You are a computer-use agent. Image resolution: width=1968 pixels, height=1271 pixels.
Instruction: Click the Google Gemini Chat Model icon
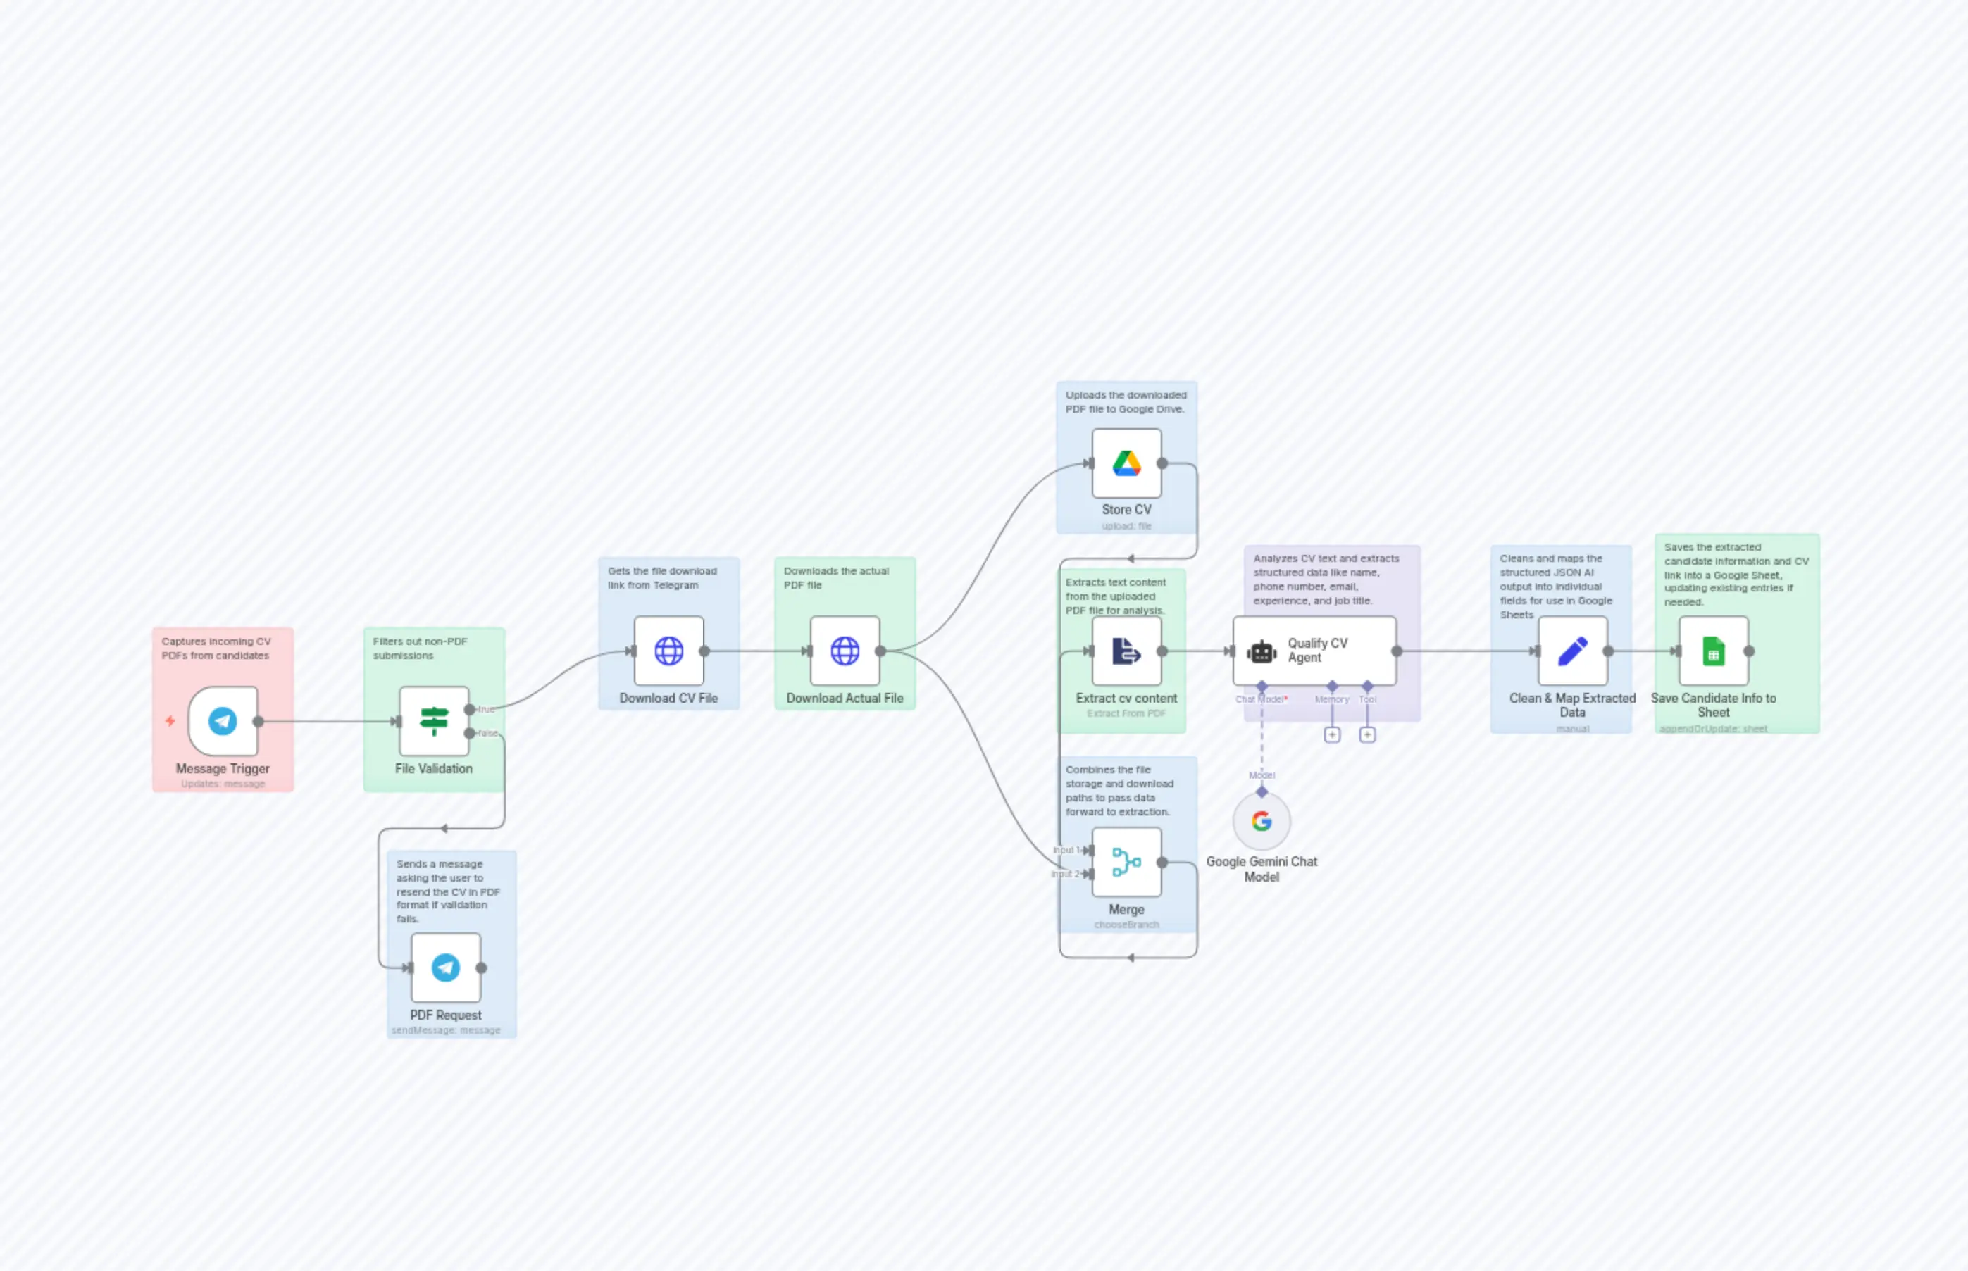click(x=1262, y=822)
